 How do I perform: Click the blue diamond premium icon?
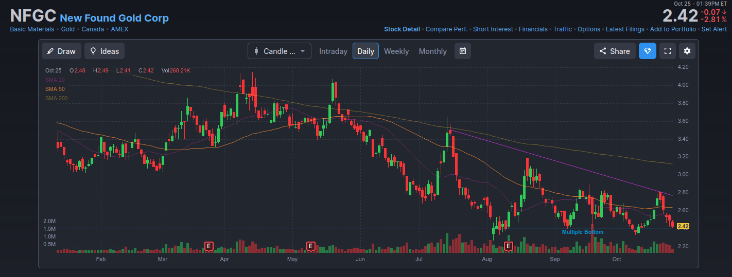tap(648, 51)
